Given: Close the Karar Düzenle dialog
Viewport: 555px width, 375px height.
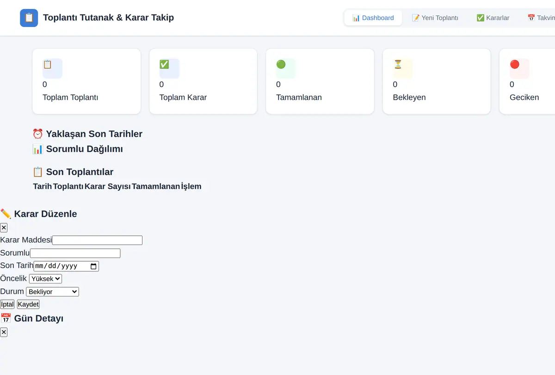Looking at the screenshot, I should [x=4, y=227].
